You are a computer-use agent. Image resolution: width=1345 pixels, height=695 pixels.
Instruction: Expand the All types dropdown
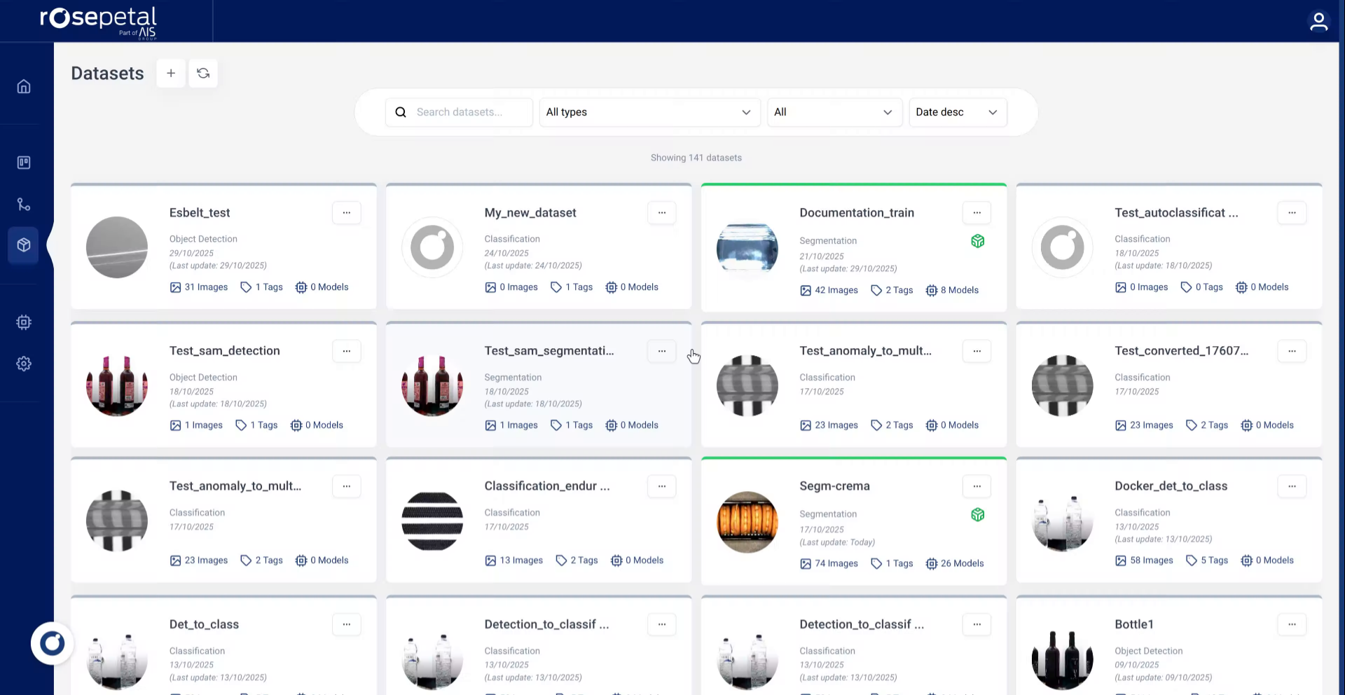(x=649, y=112)
